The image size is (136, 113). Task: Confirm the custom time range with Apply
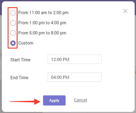54,100
